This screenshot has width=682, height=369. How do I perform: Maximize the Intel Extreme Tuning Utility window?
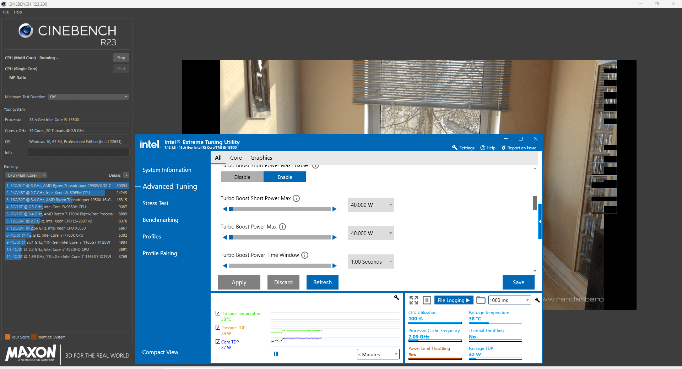521,139
